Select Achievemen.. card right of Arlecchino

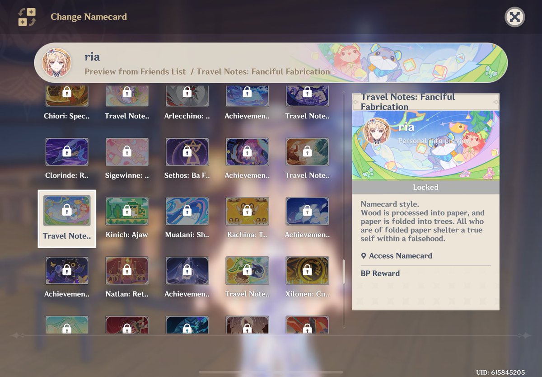[247, 104]
